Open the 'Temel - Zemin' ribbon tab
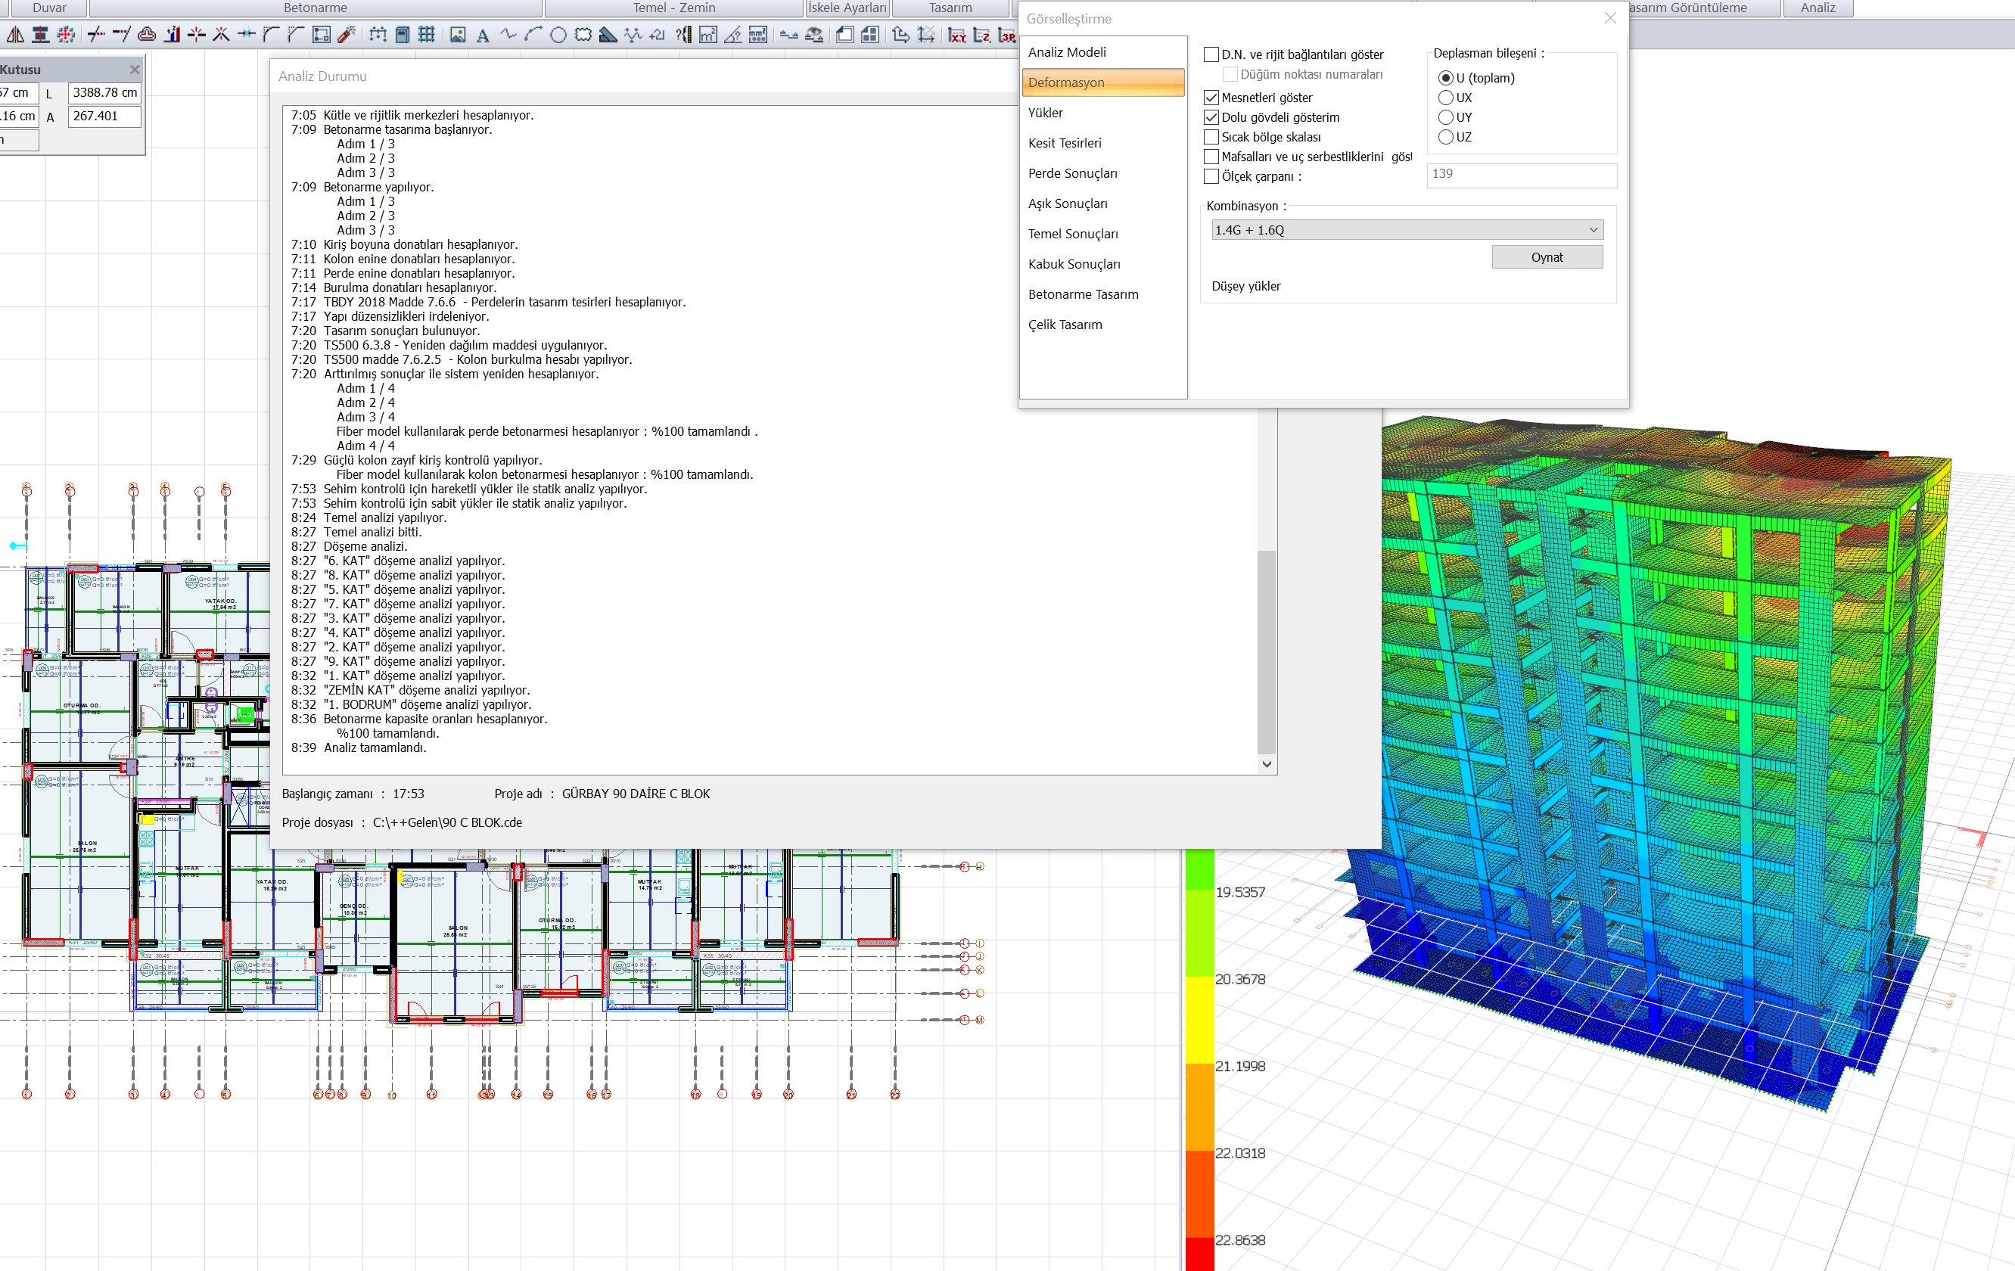Screen dimensions: 2015x1271 click(673, 8)
